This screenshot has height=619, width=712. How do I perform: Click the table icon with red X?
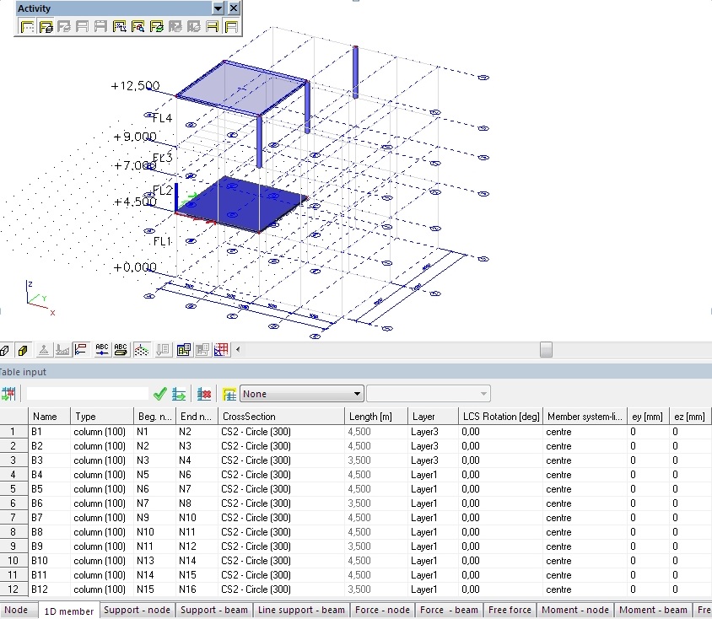coord(204,394)
